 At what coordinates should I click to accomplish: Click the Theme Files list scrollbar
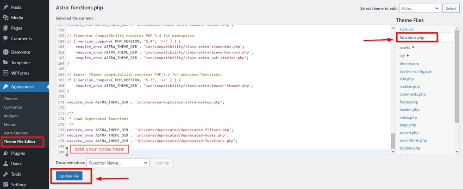[457, 77]
